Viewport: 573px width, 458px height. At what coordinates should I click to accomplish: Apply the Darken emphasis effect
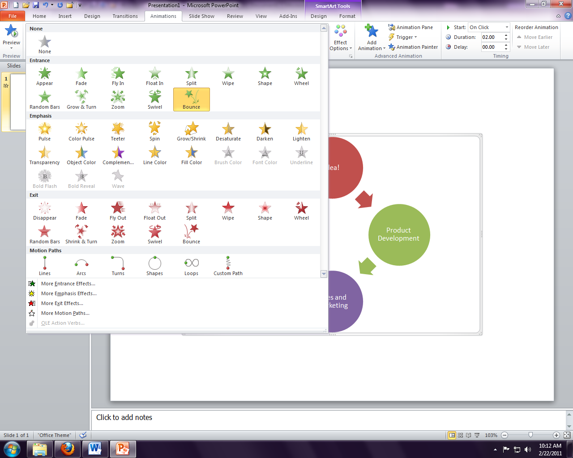point(265,131)
